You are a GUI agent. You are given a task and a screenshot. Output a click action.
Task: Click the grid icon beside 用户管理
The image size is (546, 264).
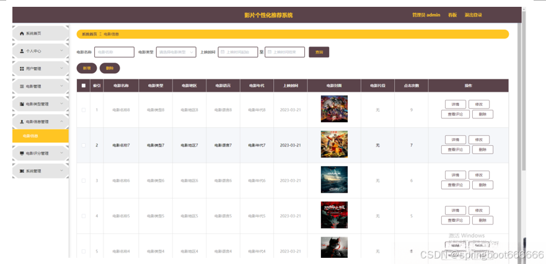coord(22,69)
